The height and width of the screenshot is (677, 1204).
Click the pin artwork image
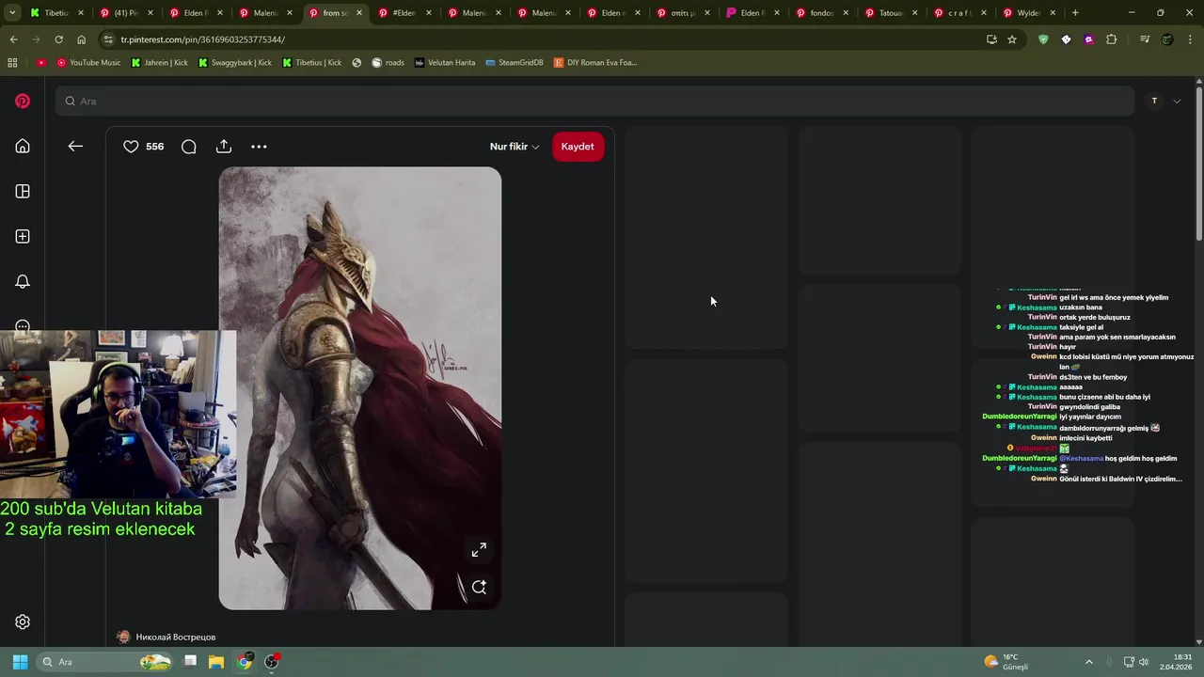(x=360, y=388)
